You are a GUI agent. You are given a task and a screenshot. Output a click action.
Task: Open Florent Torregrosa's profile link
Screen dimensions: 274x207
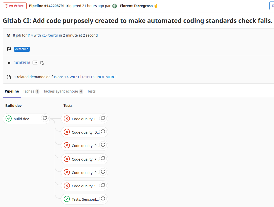[136, 6]
